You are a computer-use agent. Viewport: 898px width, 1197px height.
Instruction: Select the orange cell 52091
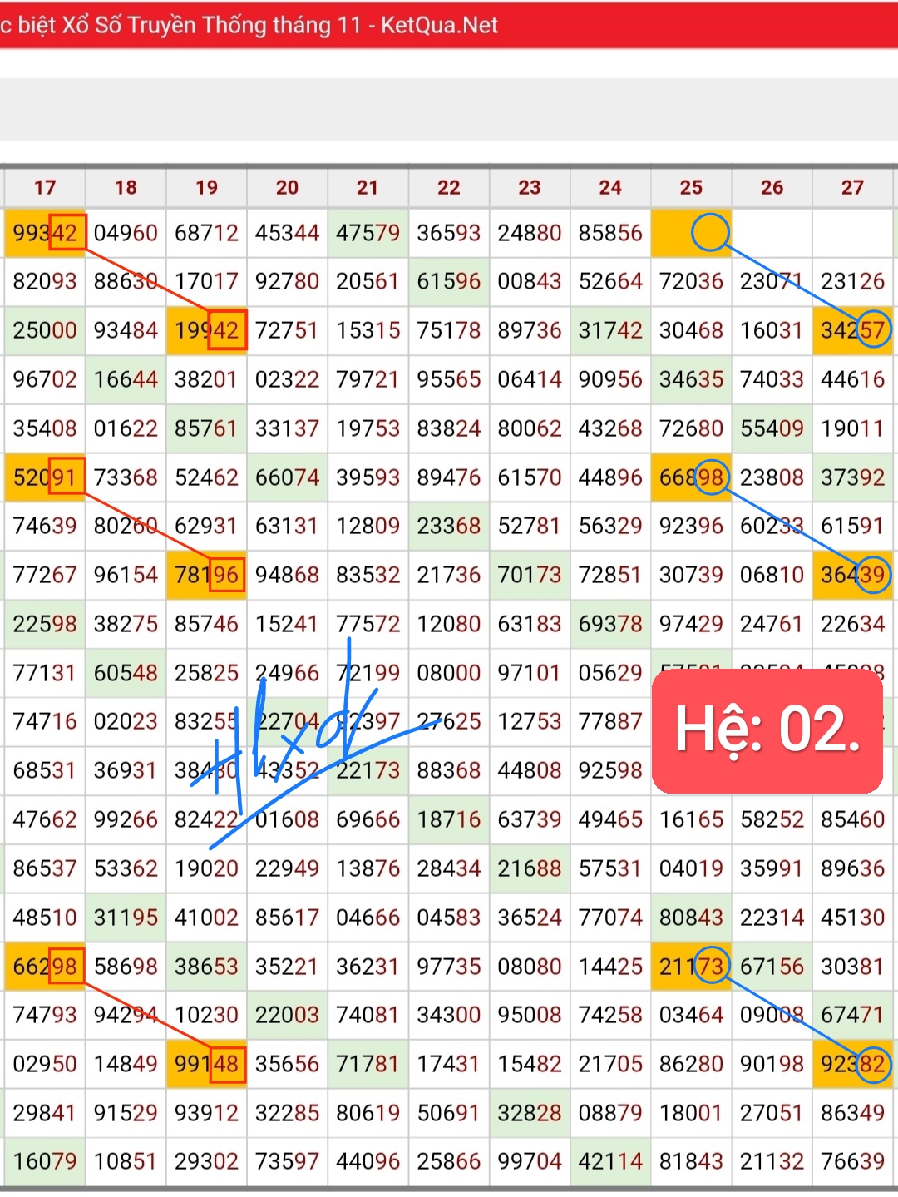(x=45, y=477)
